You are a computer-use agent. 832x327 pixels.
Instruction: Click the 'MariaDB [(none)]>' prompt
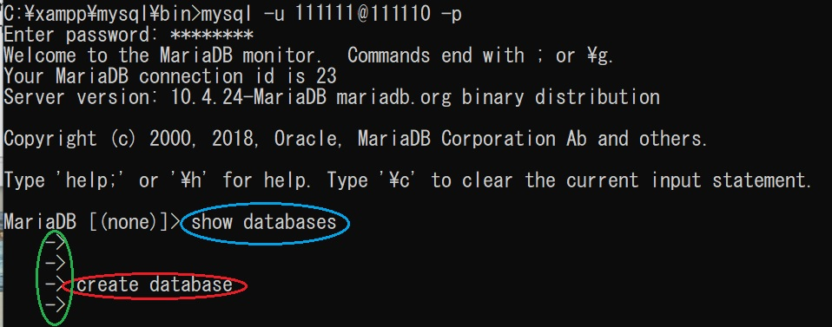(93, 222)
